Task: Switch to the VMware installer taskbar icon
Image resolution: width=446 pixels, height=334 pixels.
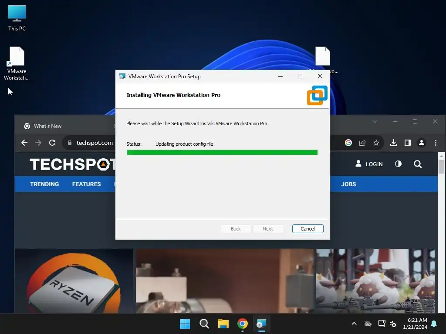Action: point(261,324)
